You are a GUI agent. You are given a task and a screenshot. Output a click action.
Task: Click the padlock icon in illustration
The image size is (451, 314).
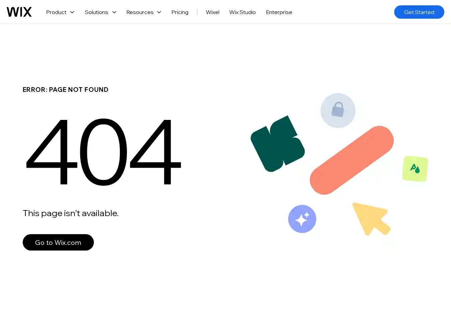pos(338,110)
